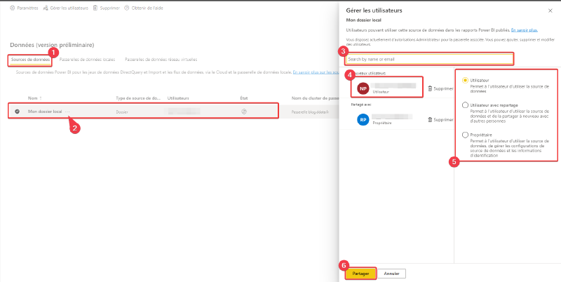Click Gérer les utilisateurs toolbar button
The width and height of the screenshot is (561, 282).
[x=65, y=8]
